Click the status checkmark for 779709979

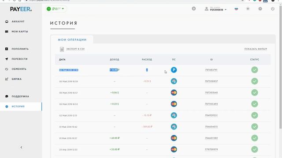(255, 149)
